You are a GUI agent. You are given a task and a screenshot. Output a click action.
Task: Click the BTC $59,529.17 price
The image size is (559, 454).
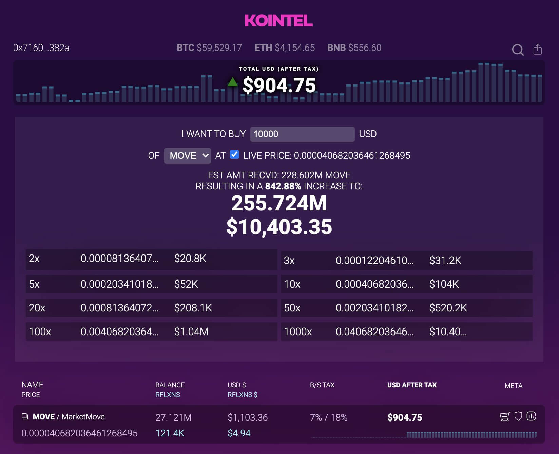[x=209, y=48]
